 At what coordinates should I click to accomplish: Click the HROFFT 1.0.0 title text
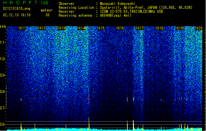[26, 3]
